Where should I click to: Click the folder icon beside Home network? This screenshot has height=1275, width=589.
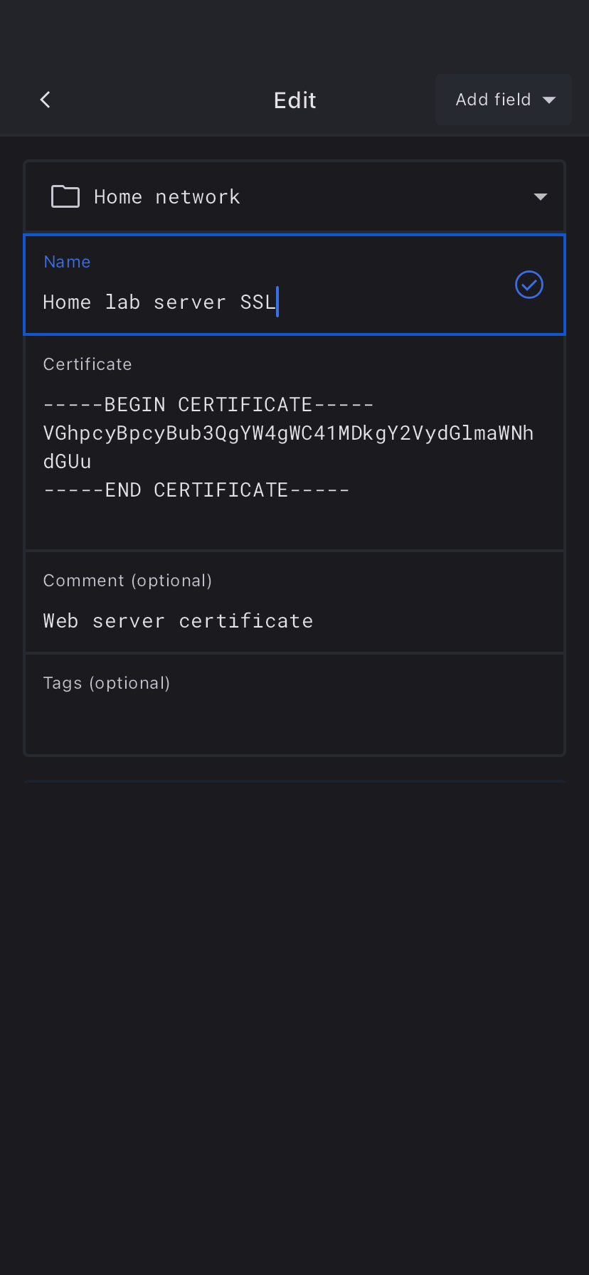coord(65,196)
